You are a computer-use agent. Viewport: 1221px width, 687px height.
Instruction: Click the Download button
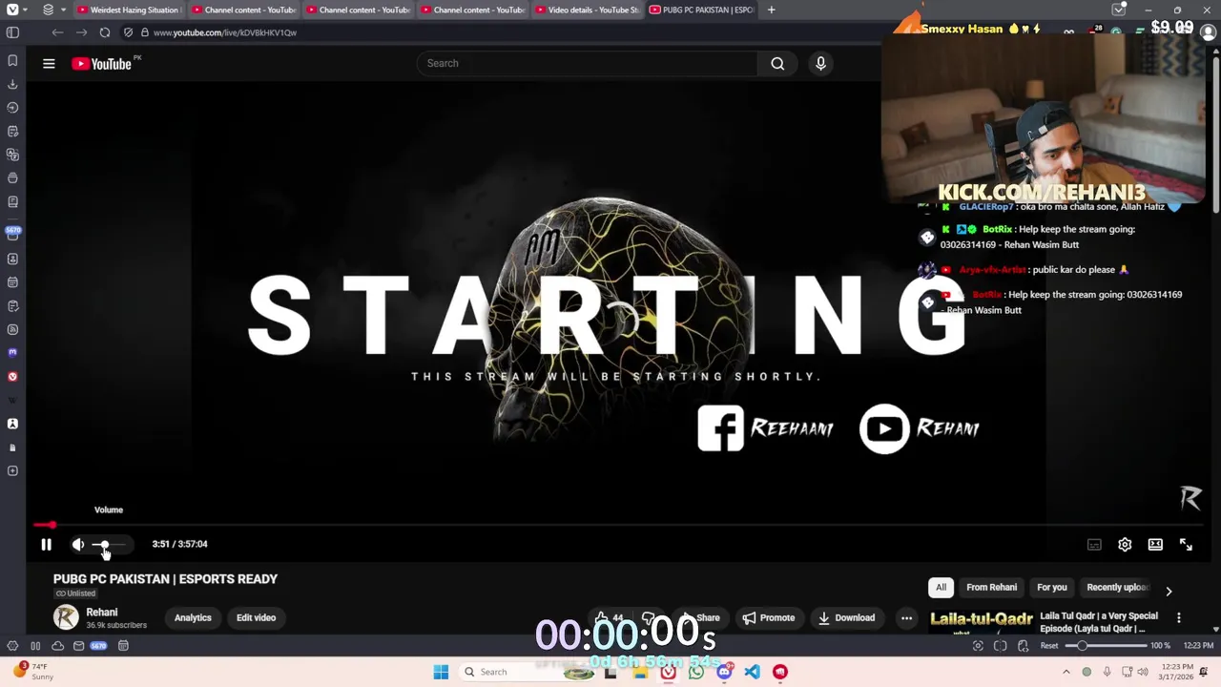pyautogui.click(x=846, y=617)
